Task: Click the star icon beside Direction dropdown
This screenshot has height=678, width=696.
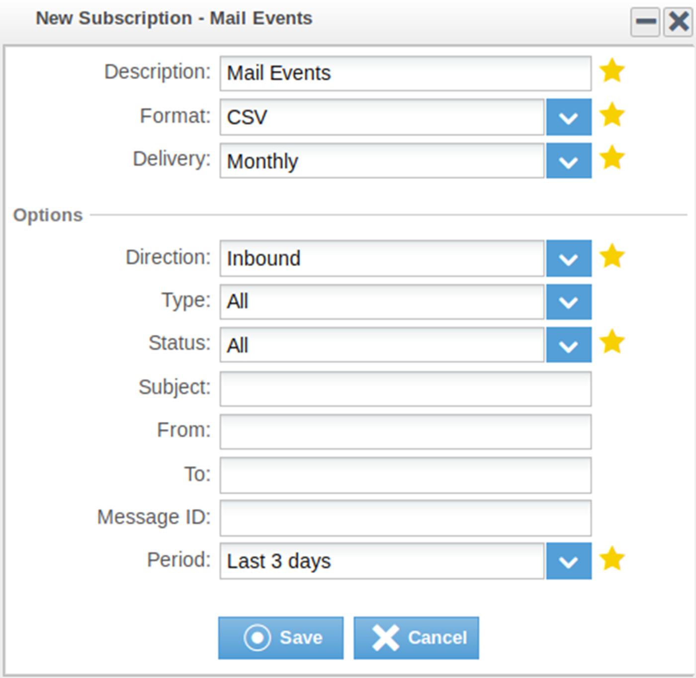Action: pyautogui.click(x=612, y=257)
